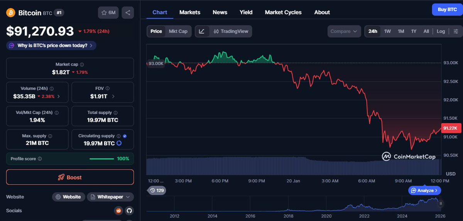Toggle Log scale on chart

point(441,31)
